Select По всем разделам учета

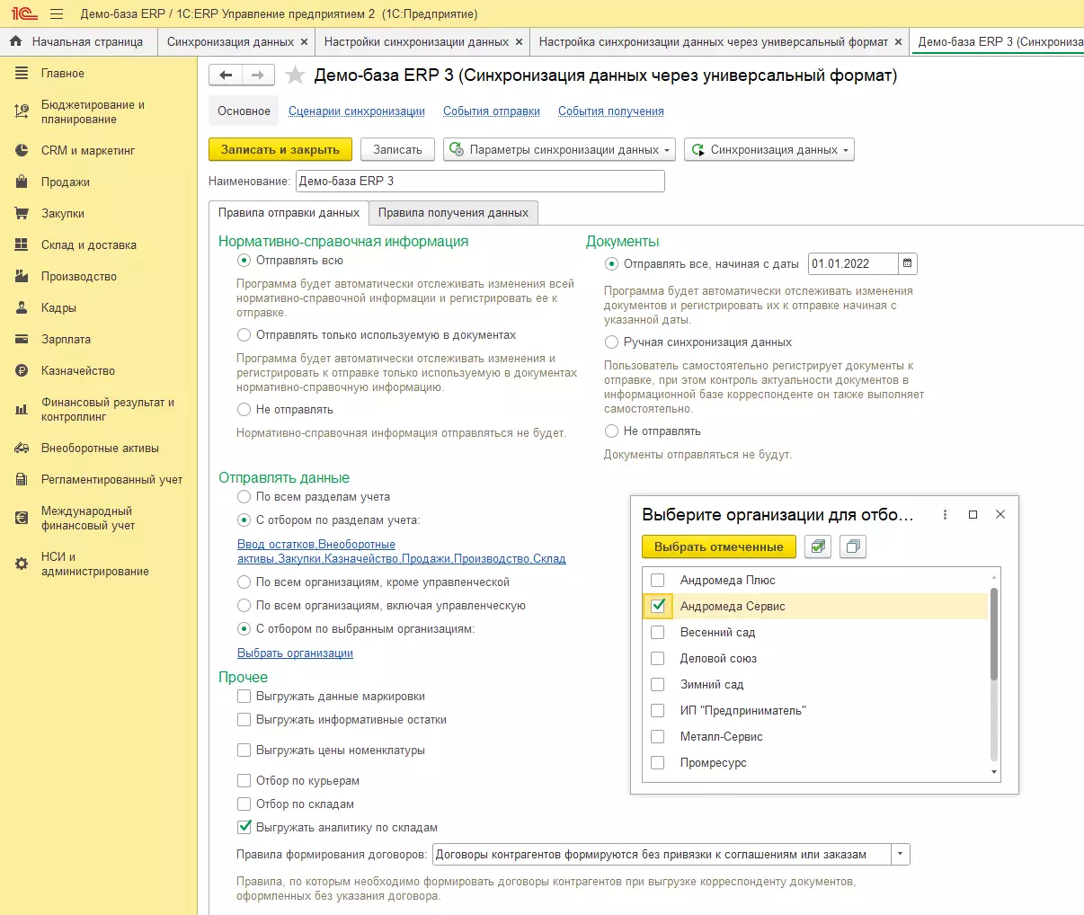244,497
